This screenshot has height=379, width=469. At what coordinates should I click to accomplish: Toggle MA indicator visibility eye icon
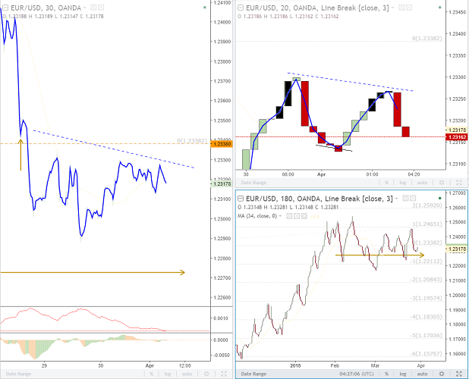coord(289,216)
